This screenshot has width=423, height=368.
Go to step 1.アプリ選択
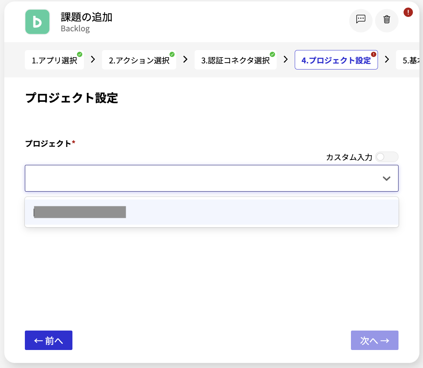click(x=54, y=60)
